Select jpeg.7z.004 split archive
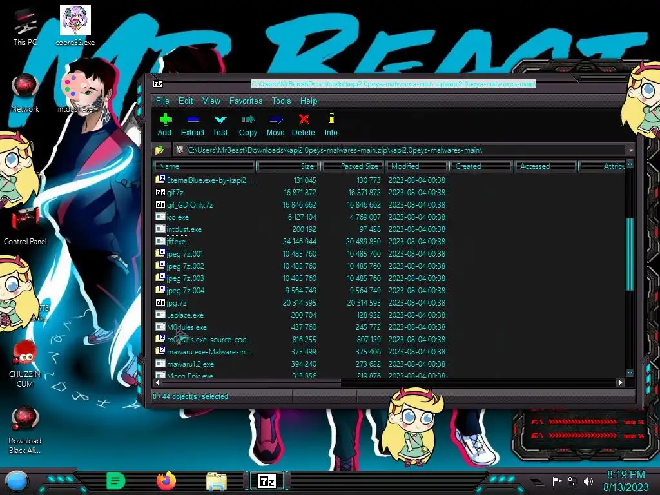Viewport: 660px width, 495px height. [x=300, y=290]
